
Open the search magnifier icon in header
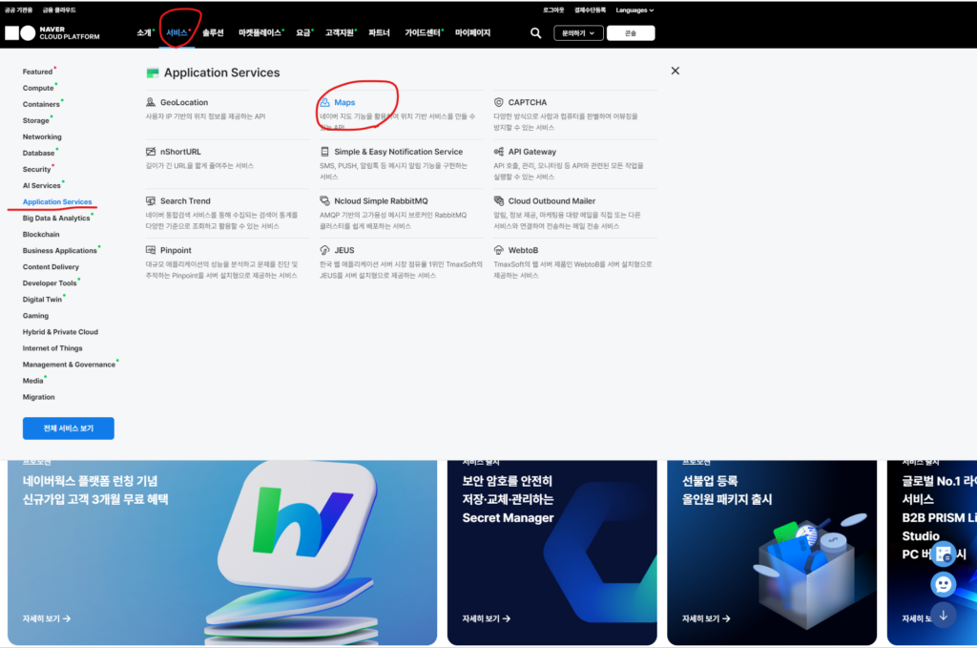pyautogui.click(x=535, y=33)
